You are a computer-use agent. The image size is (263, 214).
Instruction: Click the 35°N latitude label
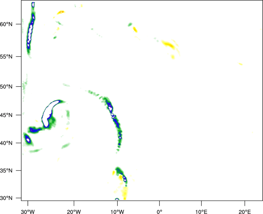[x=6, y=171]
